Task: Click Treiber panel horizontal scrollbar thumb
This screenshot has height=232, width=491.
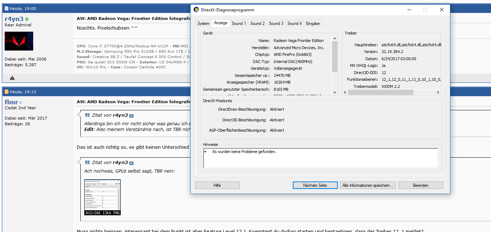Action: tap(381, 92)
